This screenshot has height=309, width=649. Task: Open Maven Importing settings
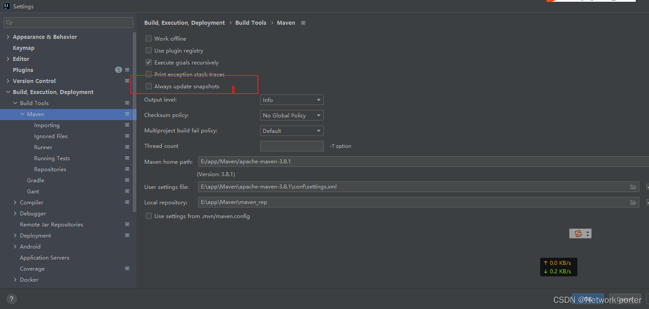point(46,125)
